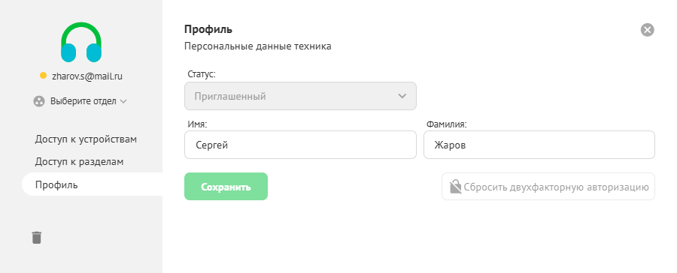Open Доступ к устройствам section
677x273 pixels.
[86, 139]
